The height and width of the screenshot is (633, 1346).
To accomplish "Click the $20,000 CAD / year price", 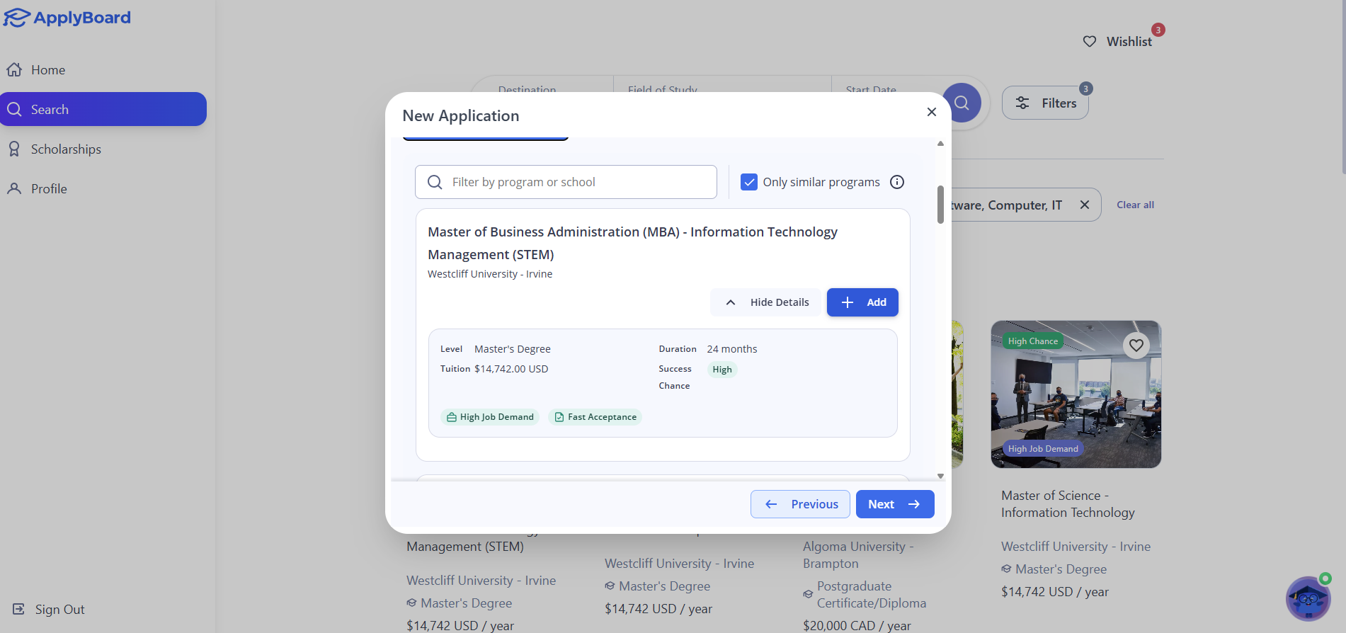I will click(x=857, y=626).
